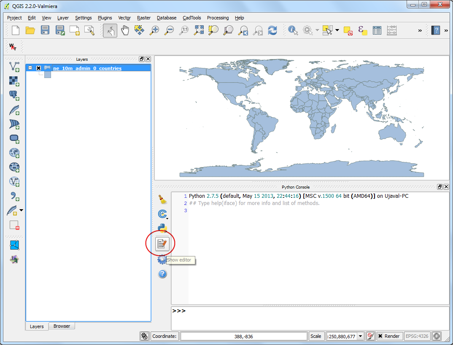The height and width of the screenshot is (345, 453).
Task: Save the project with floppy disk icon
Action: 45,30
